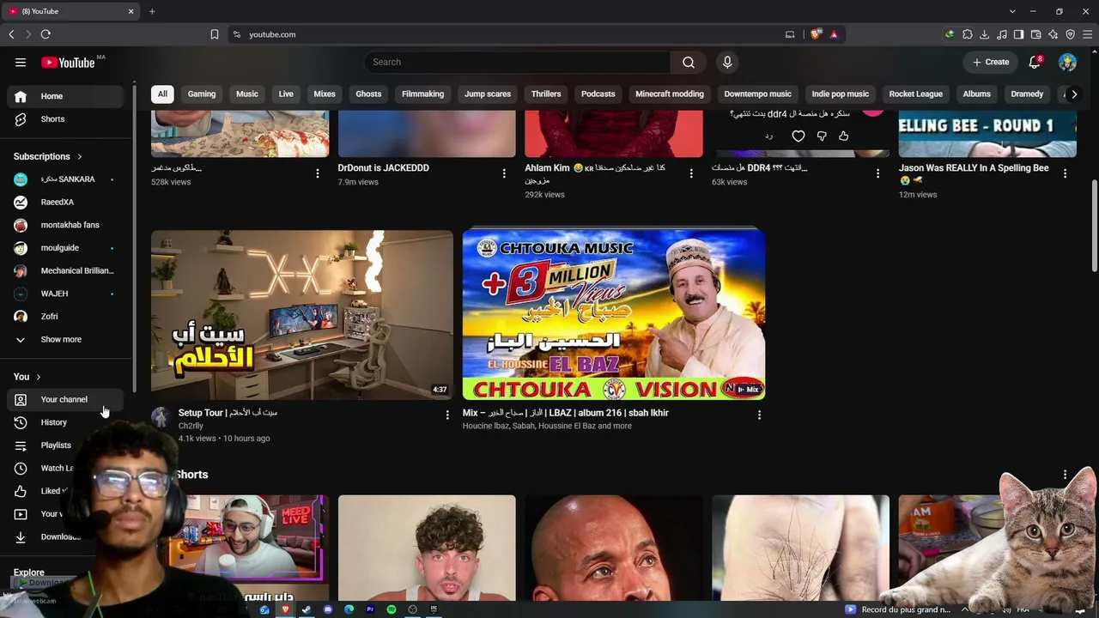Show next category chips arrow
Screen dimensions: 1099x618
(x=1074, y=94)
